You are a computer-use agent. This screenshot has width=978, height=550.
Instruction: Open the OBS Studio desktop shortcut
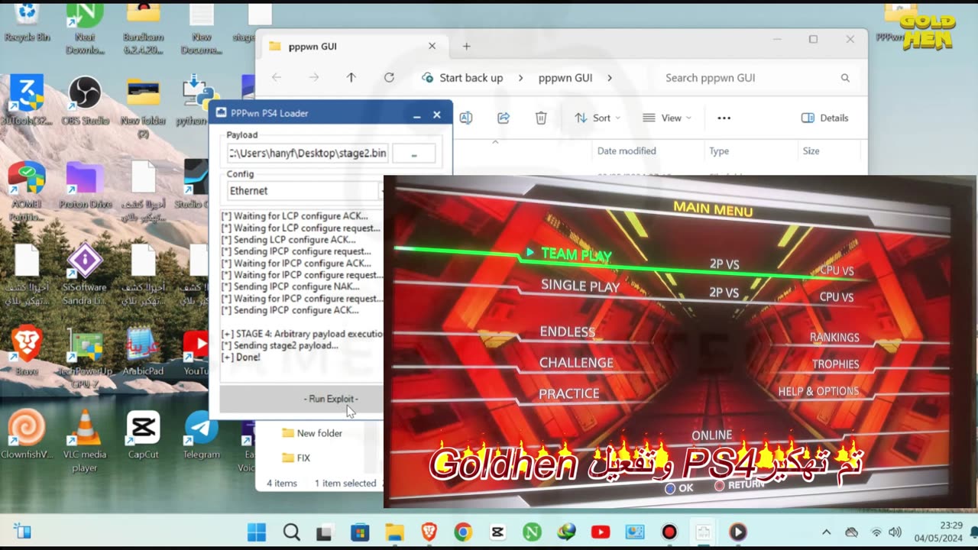pyautogui.click(x=85, y=100)
